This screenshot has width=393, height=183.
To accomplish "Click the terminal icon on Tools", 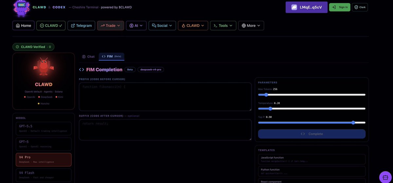I will [x=215, y=26].
